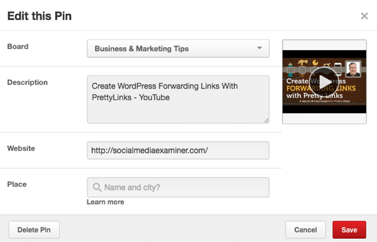Click the presenter photo in video thumbnail
Image resolution: width=377 pixels, height=242 pixels.
tap(353, 69)
